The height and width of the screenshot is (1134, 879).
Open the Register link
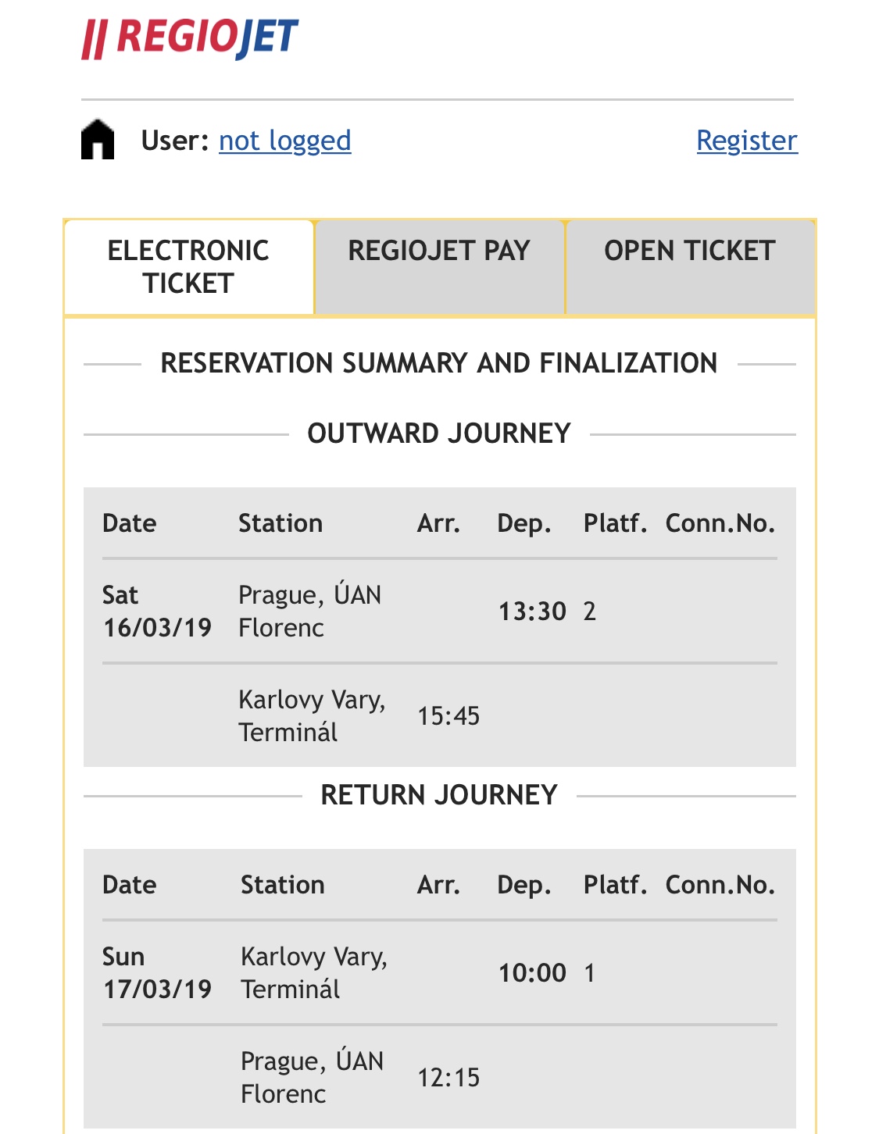point(747,141)
